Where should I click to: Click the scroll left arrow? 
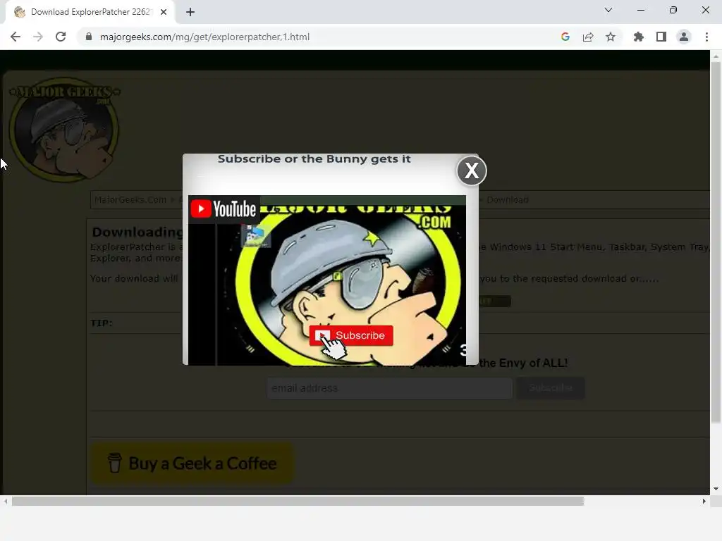click(x=6, y=502)
